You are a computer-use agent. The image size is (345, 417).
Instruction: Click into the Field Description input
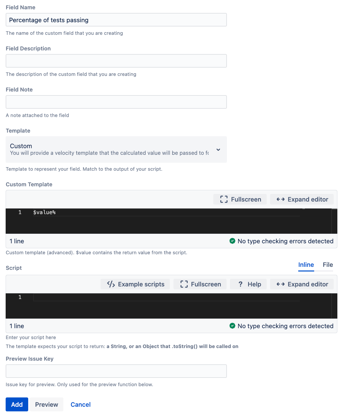point(116,61)
